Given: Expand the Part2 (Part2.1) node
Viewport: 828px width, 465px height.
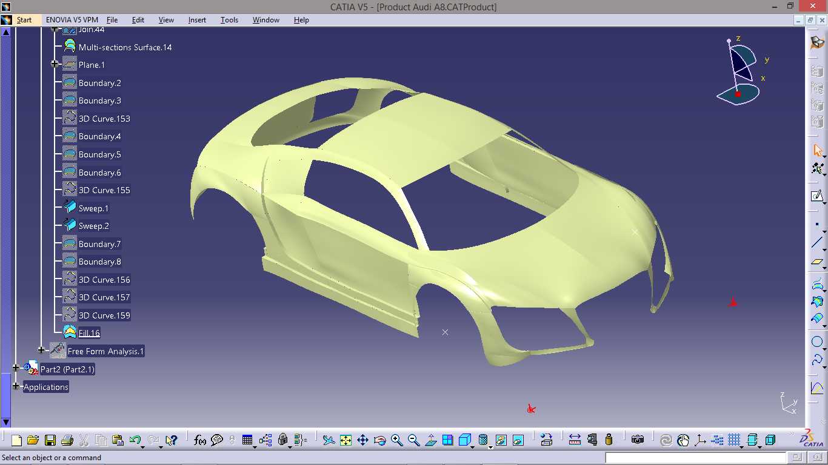Looking at the screenshot, I should click(16, 368).
